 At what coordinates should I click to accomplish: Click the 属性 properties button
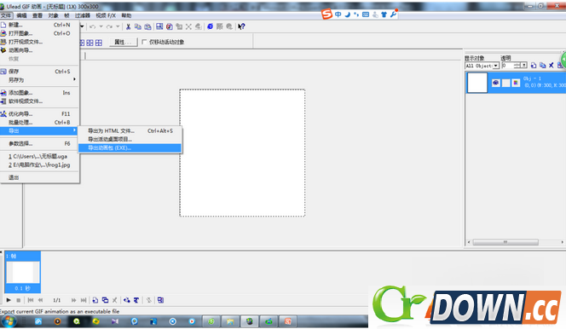(x=123, y=42)
